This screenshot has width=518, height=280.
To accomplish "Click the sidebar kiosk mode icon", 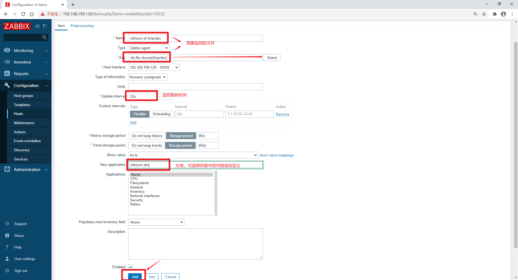I will [x=45, y=26].
